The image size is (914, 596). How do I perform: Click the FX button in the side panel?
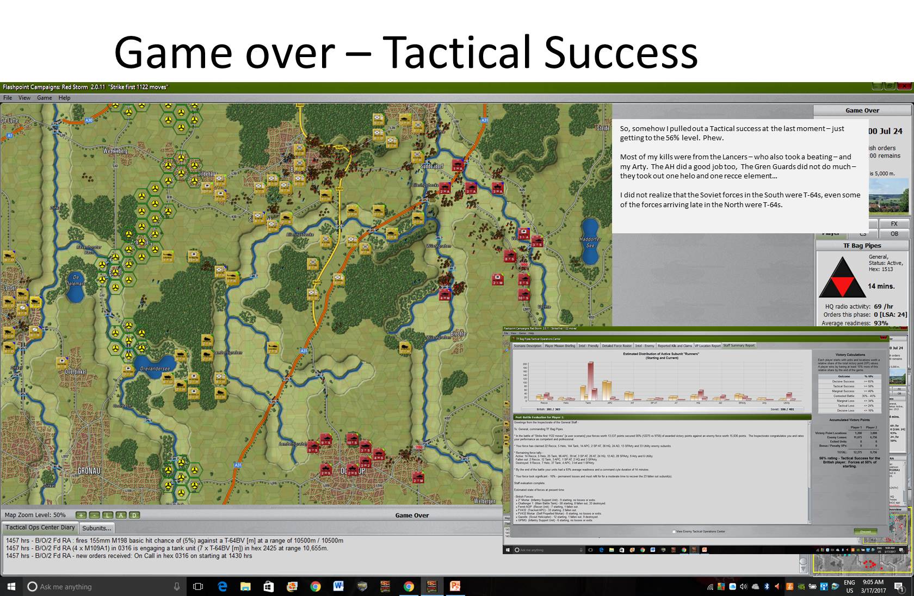pyautogui.click(x=894, y=224)
